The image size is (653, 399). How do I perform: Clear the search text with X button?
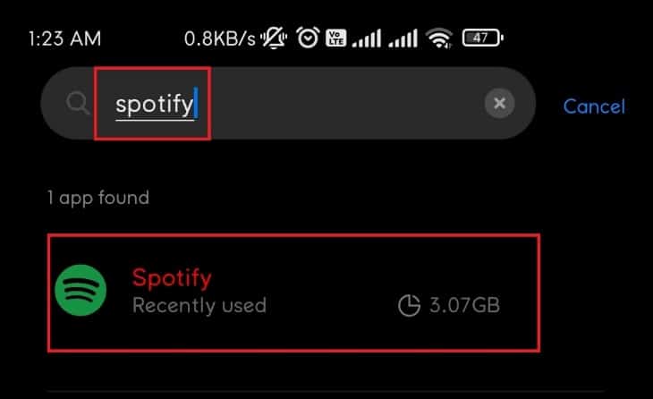click(499, 104)
